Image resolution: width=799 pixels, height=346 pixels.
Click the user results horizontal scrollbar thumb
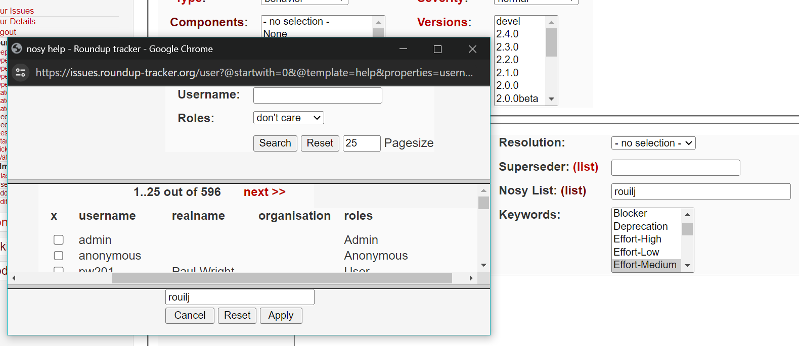coord(282,278)
